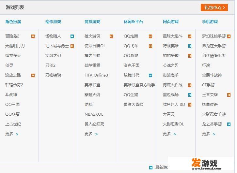
Task: Open the QQ三国 link
Action: tap(12, 105)
